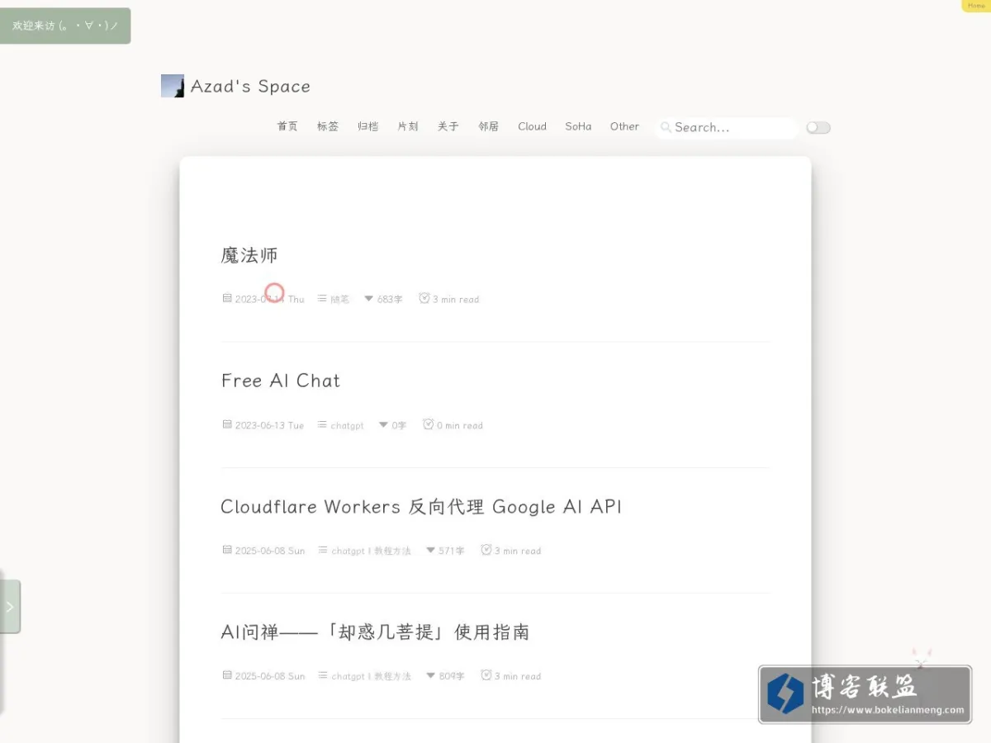991x743 pixels.
Task: Open the 片刻 navigation item
Action: tap(408, 126)
